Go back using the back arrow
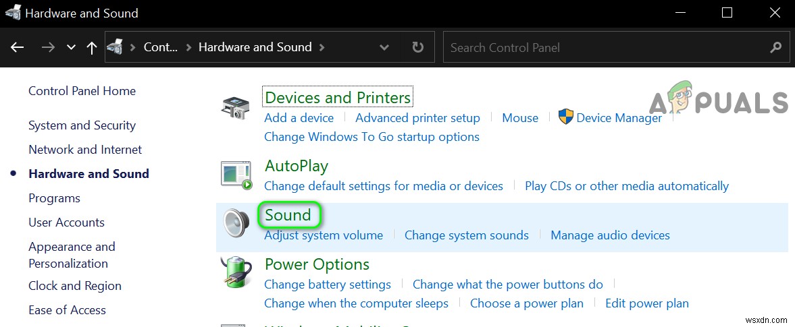 pyautogui.click(x=18, y=47)
